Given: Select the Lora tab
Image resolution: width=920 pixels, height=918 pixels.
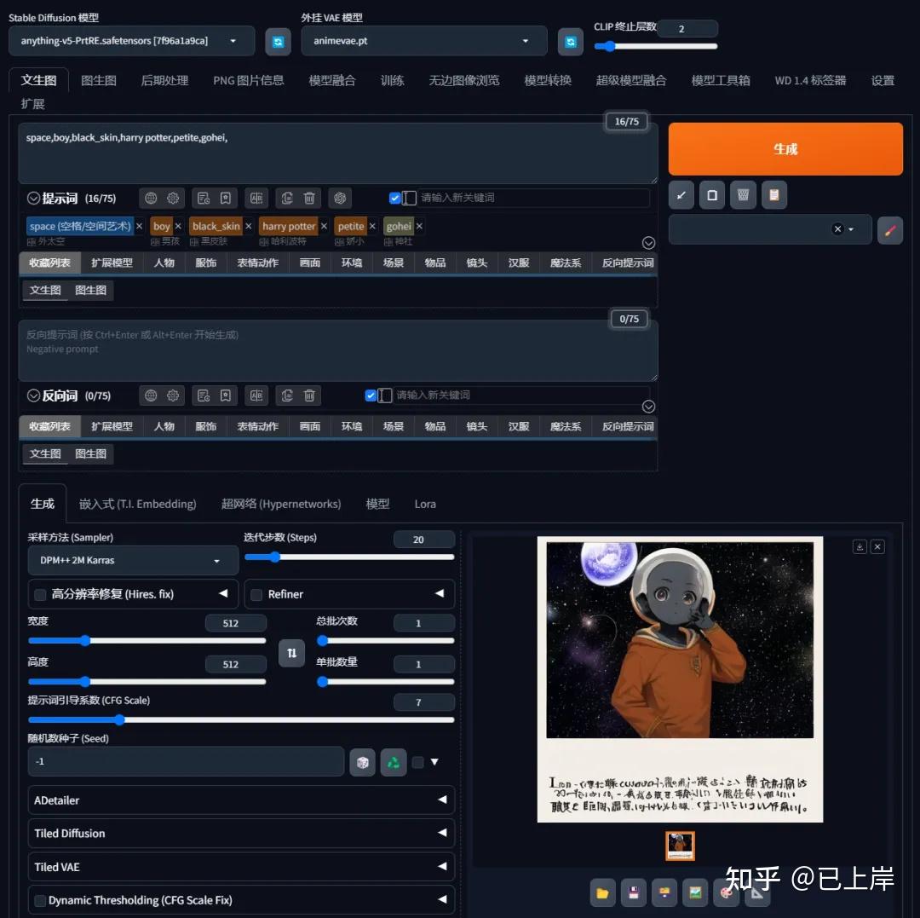Looking at the screenshot, I should tap(425, 505).
